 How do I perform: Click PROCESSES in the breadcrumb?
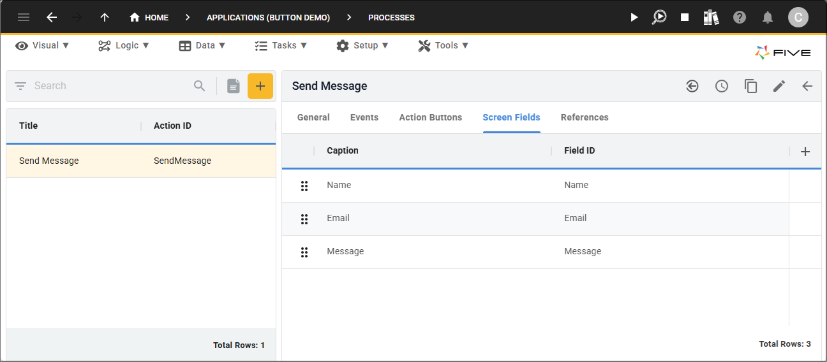coord(391,17)
